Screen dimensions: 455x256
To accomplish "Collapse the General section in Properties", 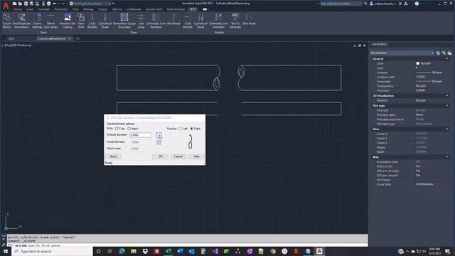I will 447,58.
